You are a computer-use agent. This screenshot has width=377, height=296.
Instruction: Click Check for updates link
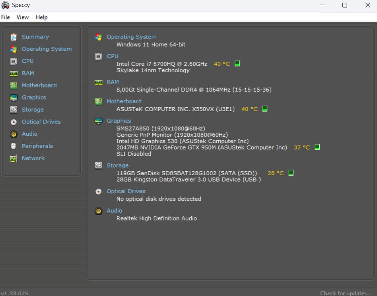(x=345, y=293)
